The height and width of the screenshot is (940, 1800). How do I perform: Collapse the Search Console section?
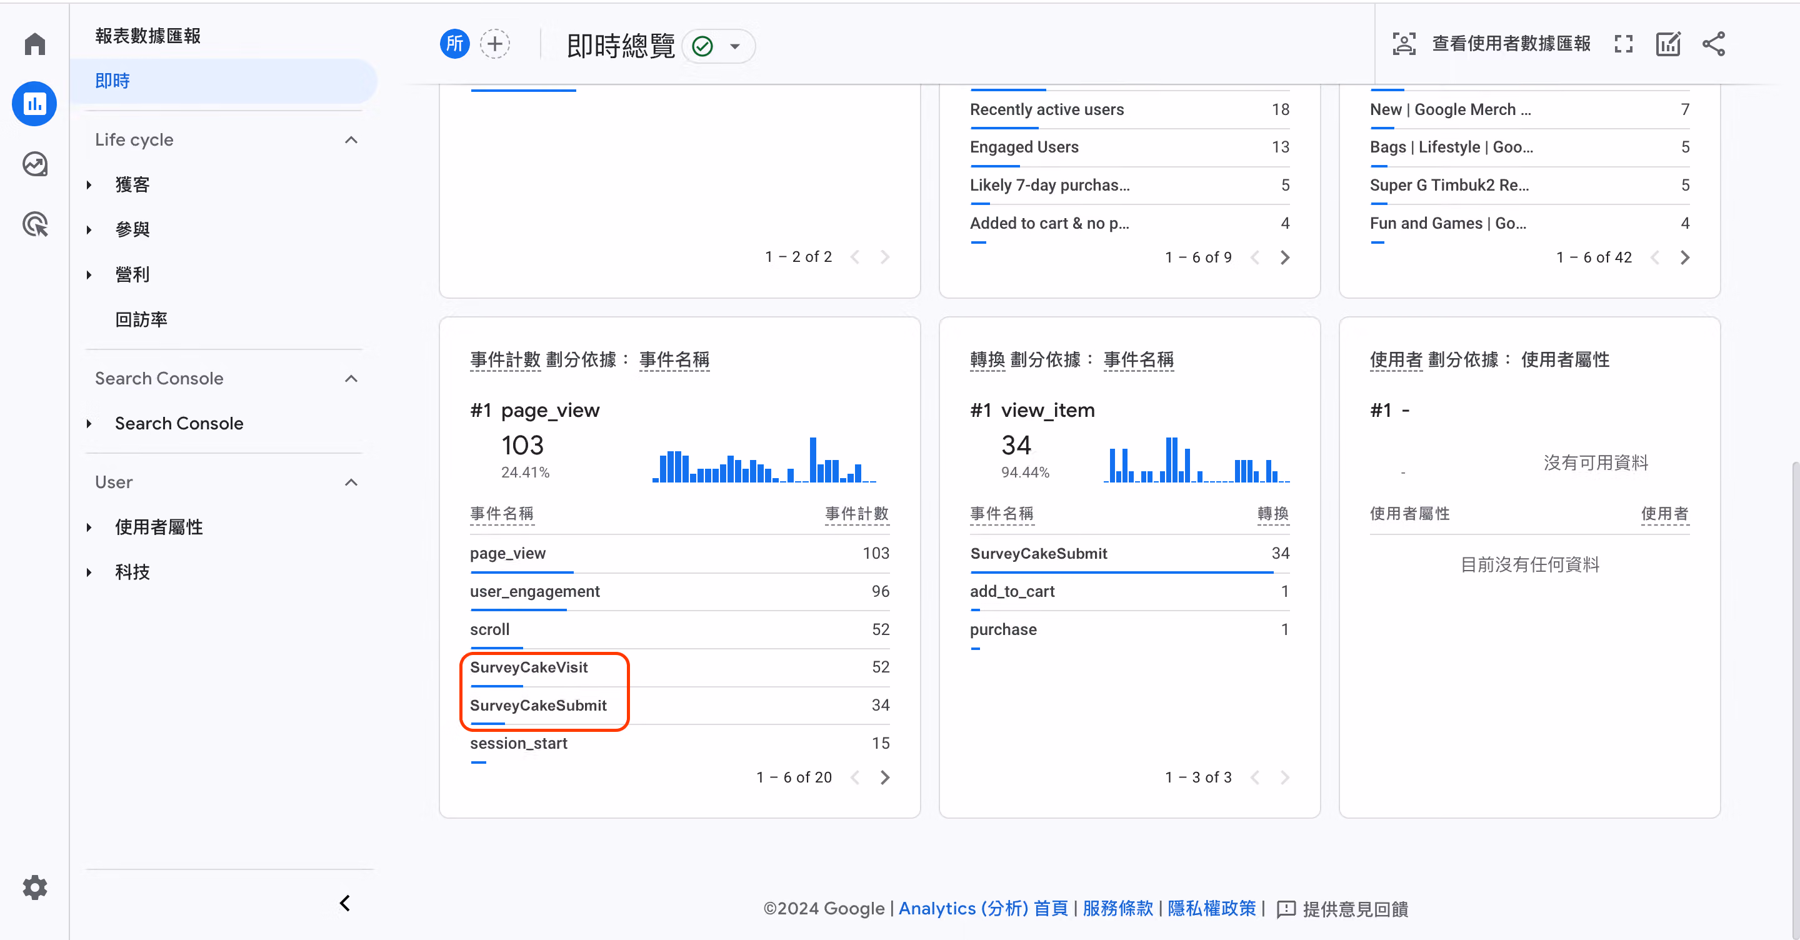(x=351, y=379)
